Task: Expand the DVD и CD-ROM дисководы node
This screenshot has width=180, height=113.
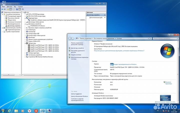Action: (x=25, y=14)
